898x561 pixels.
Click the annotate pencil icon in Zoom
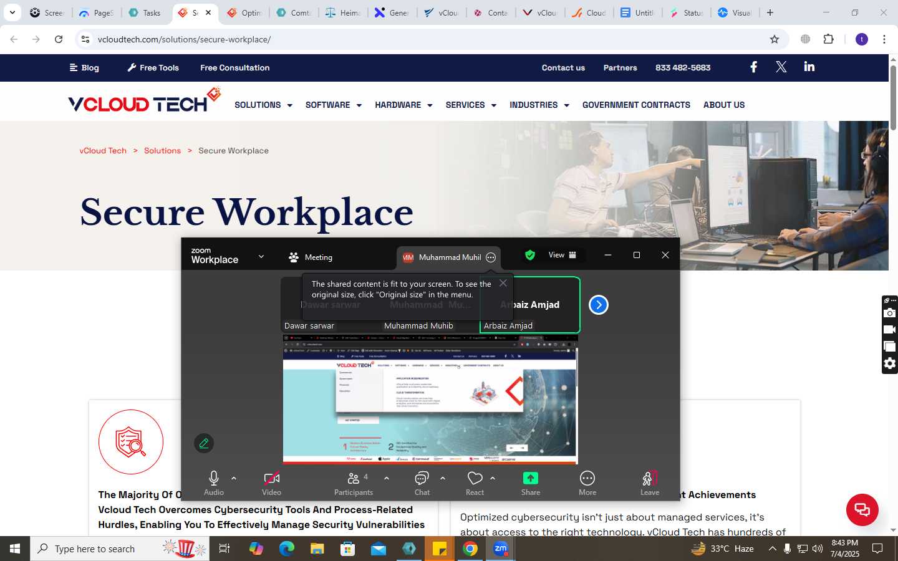[204, 443]
